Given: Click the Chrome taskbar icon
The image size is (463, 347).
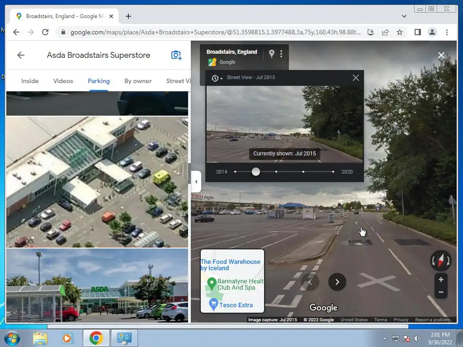Looking at the screenshot, I should (96, 338).
